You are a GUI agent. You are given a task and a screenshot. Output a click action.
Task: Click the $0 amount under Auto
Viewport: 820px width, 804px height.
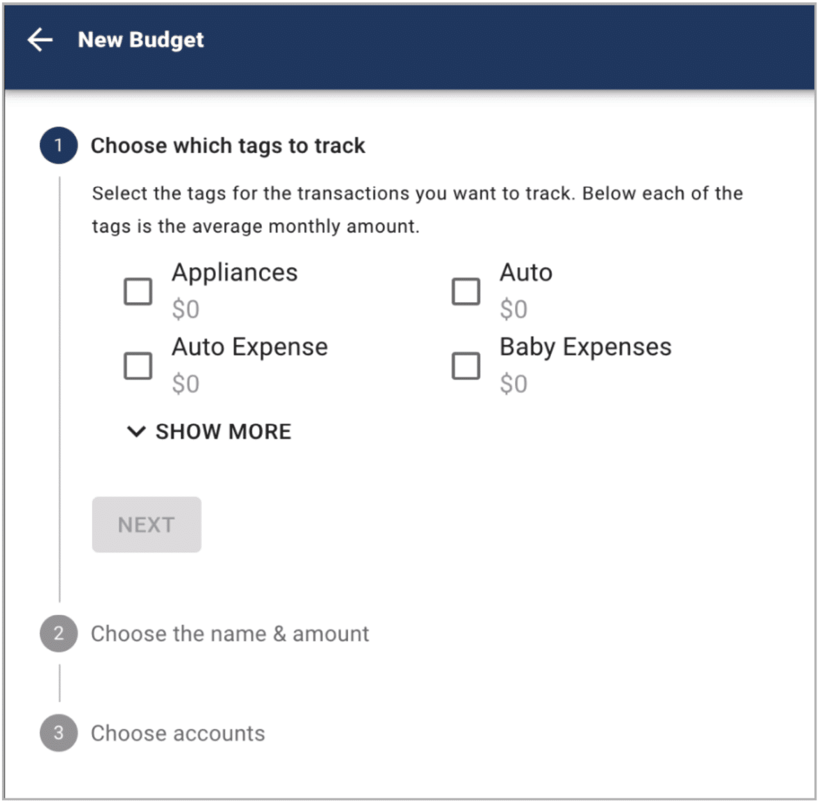514,309
